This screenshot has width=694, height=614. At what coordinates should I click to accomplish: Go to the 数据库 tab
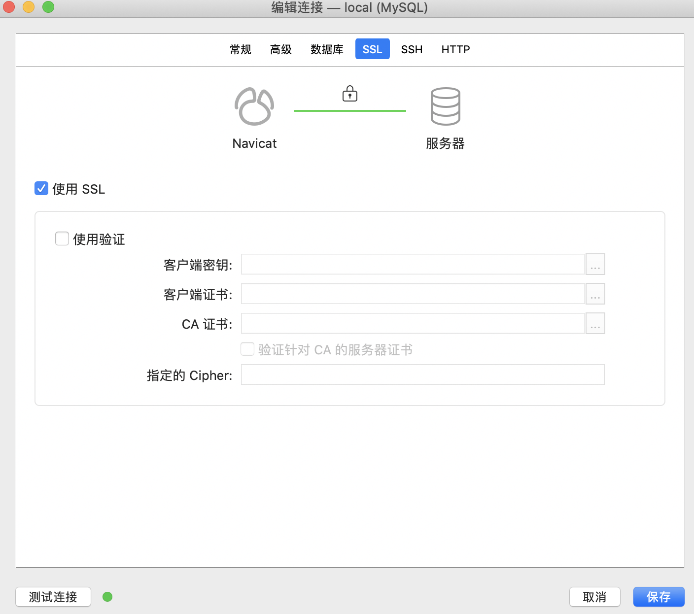pos(327,49)
